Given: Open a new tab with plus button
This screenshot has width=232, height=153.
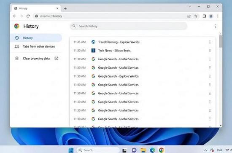Looking at the screenshot, I should (x=65, y=8).
